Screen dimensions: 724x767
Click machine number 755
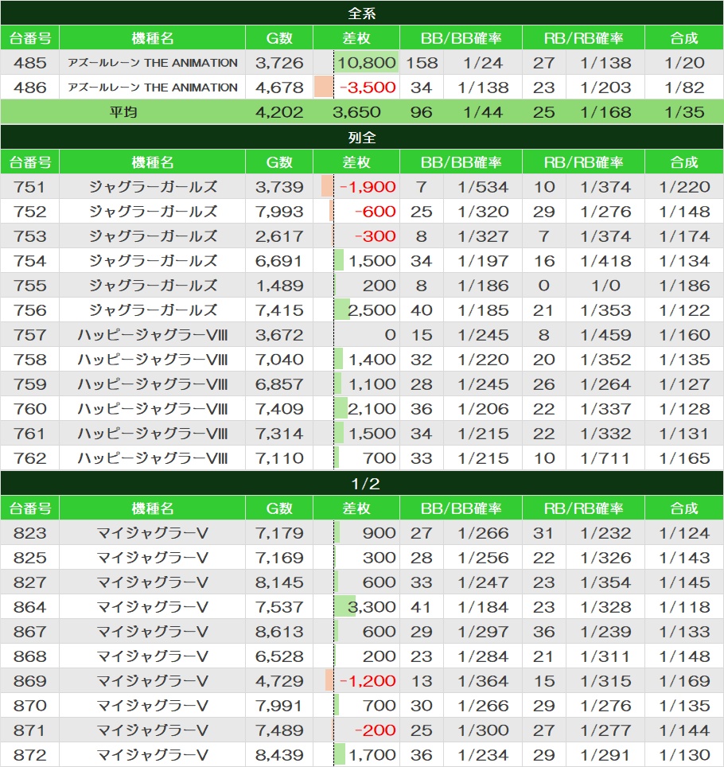point(30,285)
